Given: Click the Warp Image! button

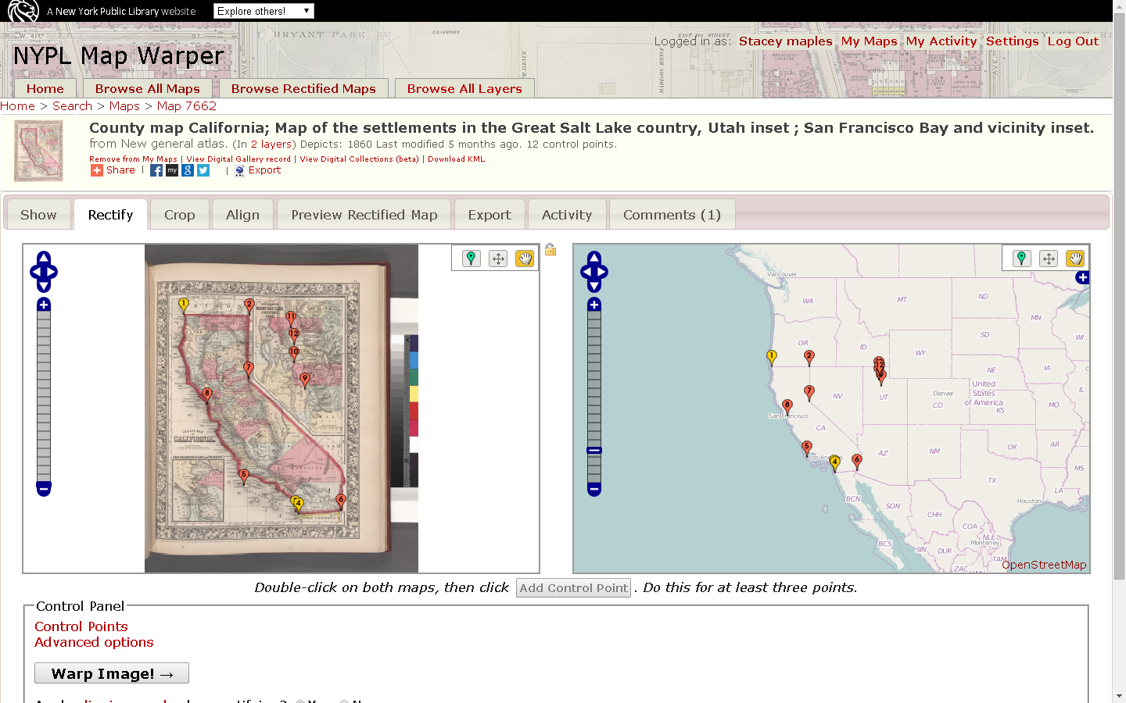Looking at the screenshot, I should [112, 673].
